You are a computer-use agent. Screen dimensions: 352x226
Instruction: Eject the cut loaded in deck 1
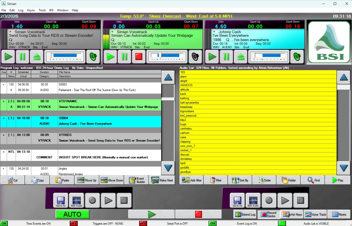(37, 57)
